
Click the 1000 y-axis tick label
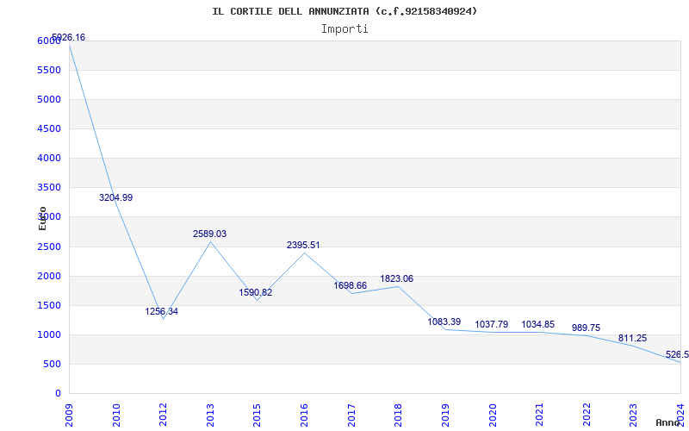(x=49, y=334)
